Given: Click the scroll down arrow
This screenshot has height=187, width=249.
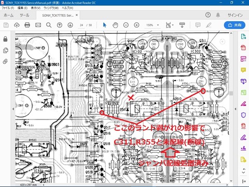Looking at the screenshot, I should 231,181.
